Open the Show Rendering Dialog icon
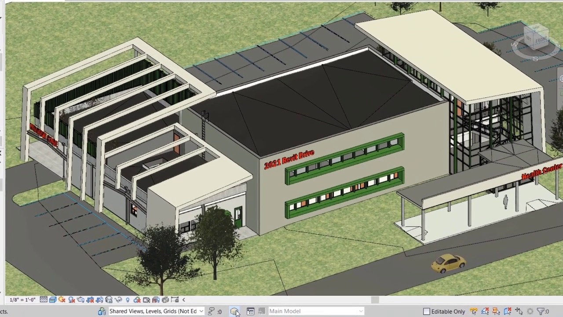 [80, 300]
